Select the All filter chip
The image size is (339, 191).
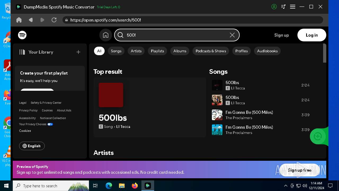pos(99,51)
